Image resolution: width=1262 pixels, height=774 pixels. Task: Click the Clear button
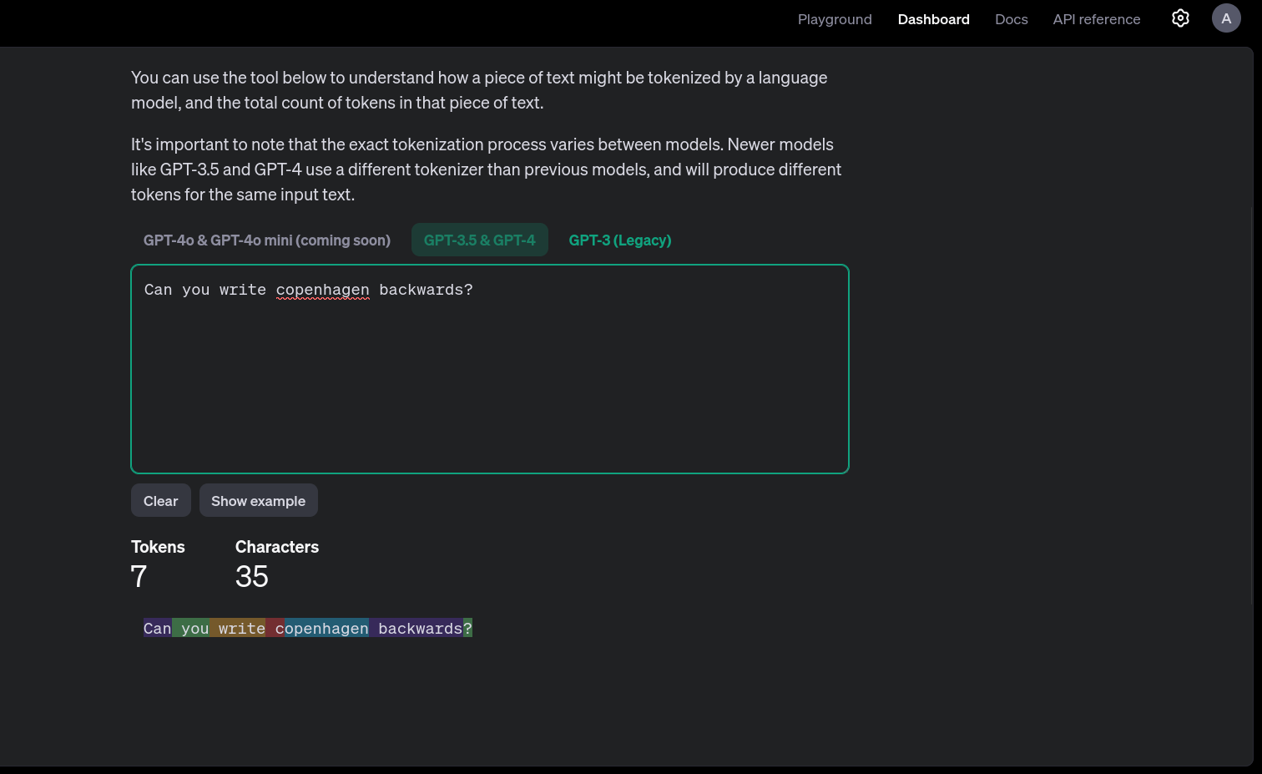point(161,500)
